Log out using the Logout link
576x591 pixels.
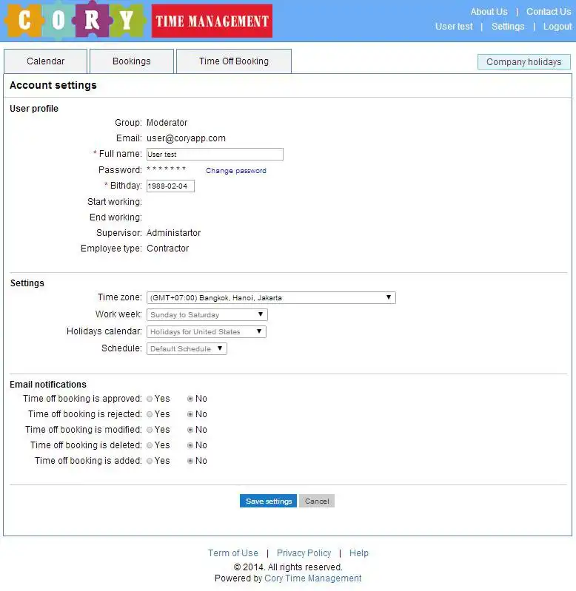pyautogui.click(x=557, y=27)
